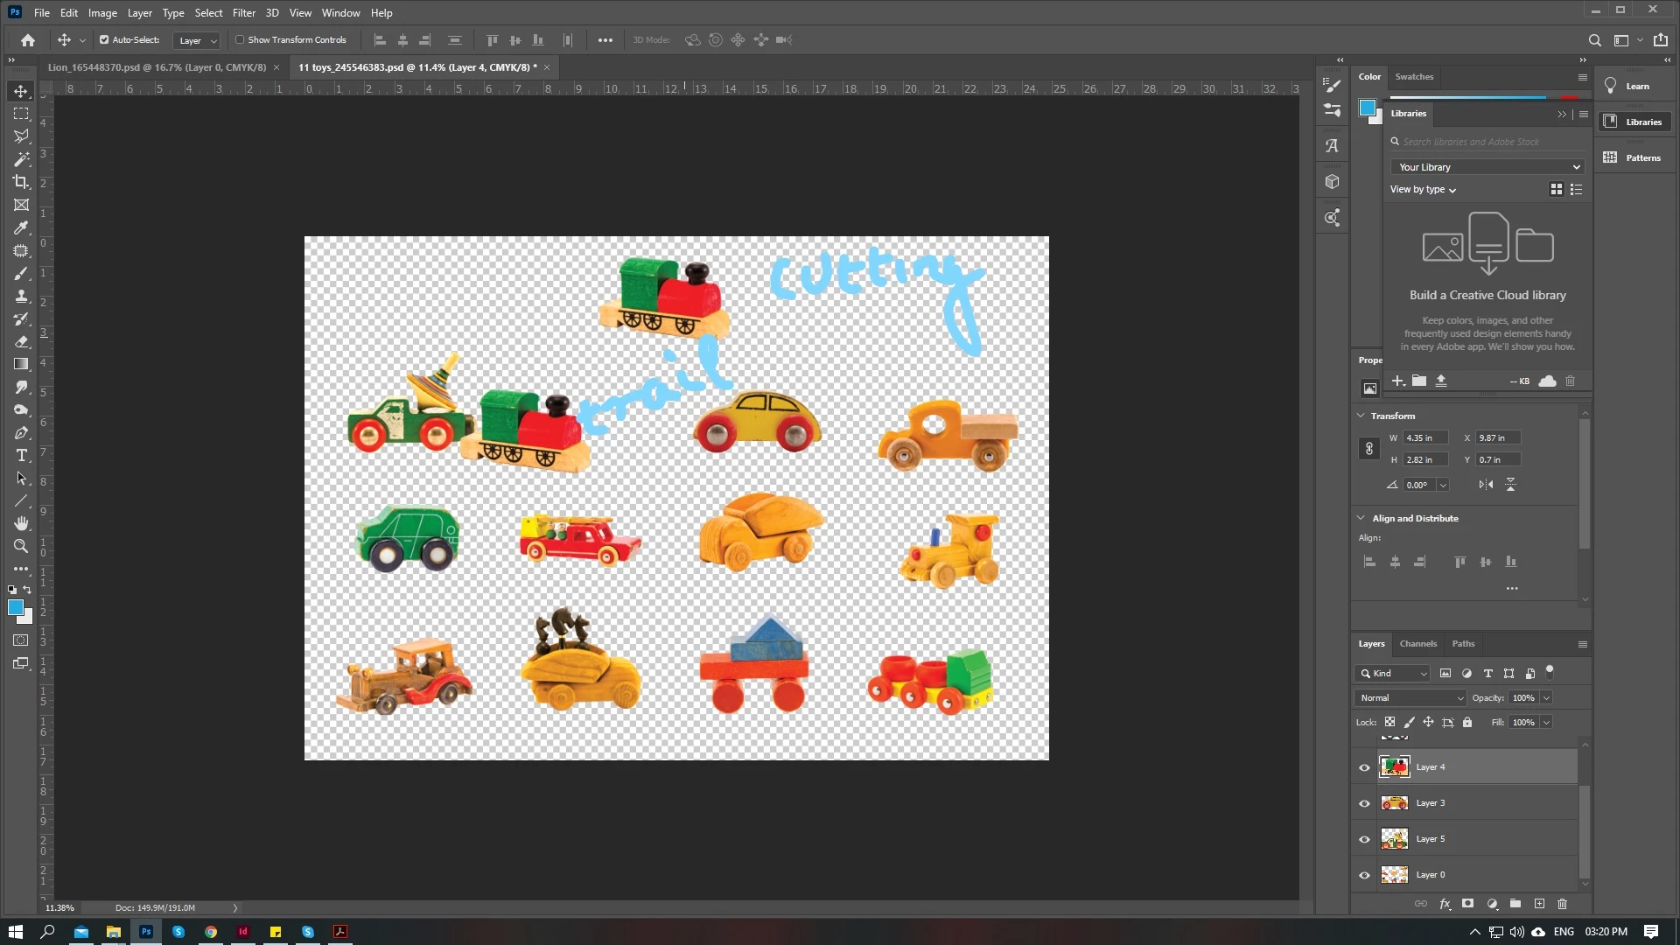
Task: Select the Zoom tool
Action: tap(21, 546)
